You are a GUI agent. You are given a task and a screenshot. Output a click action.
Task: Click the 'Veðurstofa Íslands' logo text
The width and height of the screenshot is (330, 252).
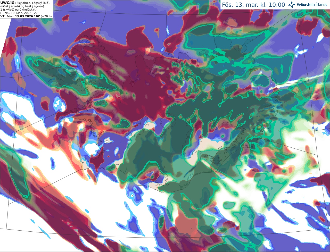[312, 5]
